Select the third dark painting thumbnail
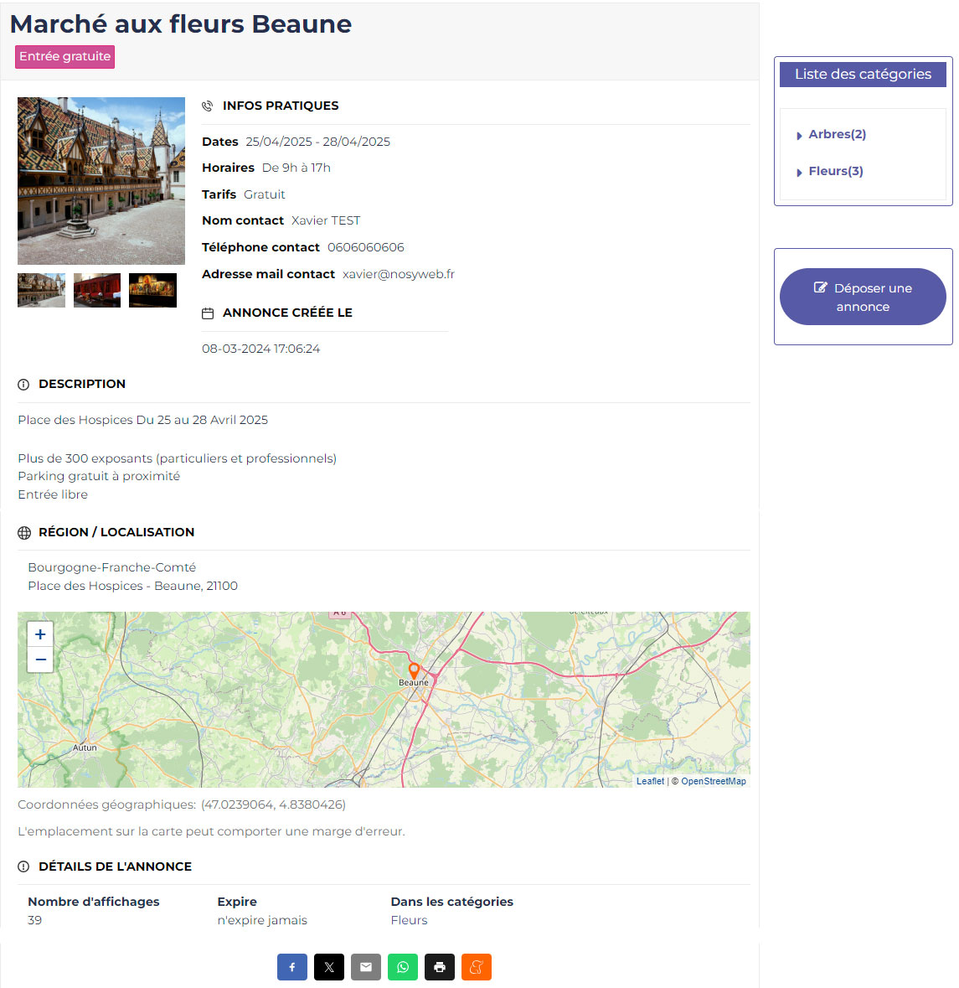 (x=152, y=291)
